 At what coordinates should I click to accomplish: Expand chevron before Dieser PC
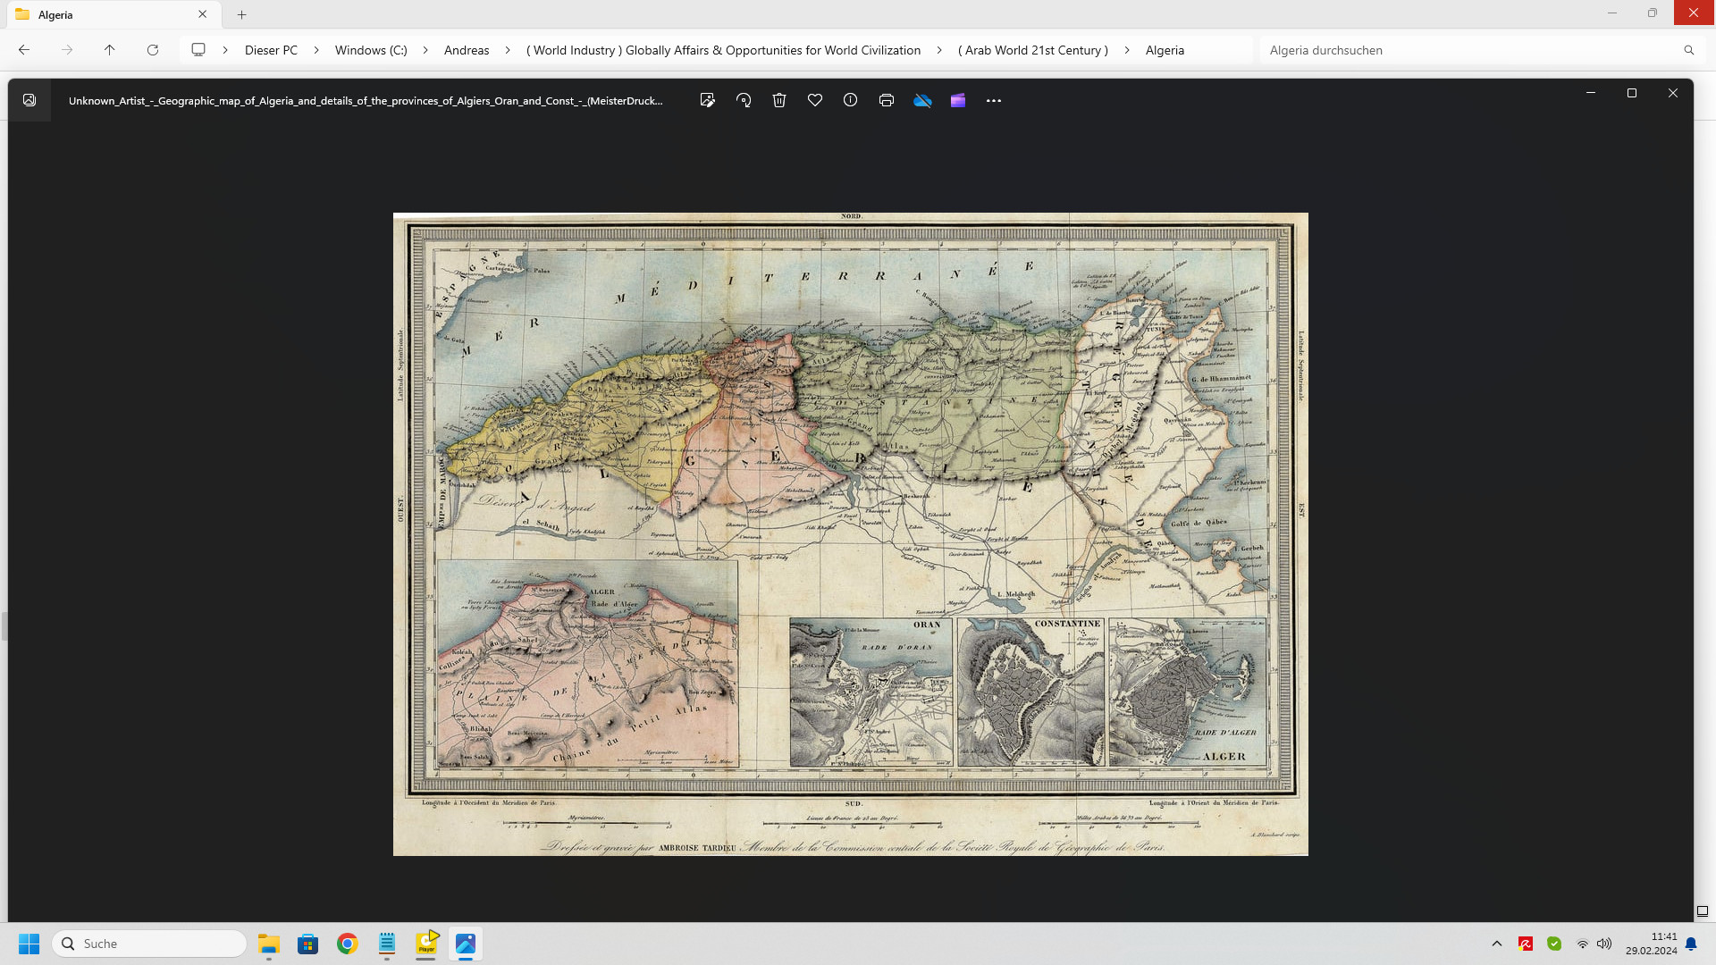tap(225, 50)
